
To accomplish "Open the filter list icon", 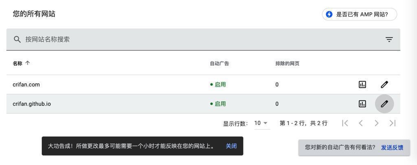I will pos(389,39).
